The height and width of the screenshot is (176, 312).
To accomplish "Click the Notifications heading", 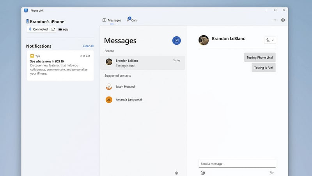I will click(x=39, y=46).
